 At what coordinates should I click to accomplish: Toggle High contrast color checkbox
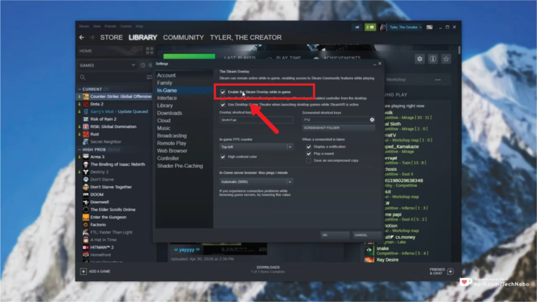click(x=223, y=157)
